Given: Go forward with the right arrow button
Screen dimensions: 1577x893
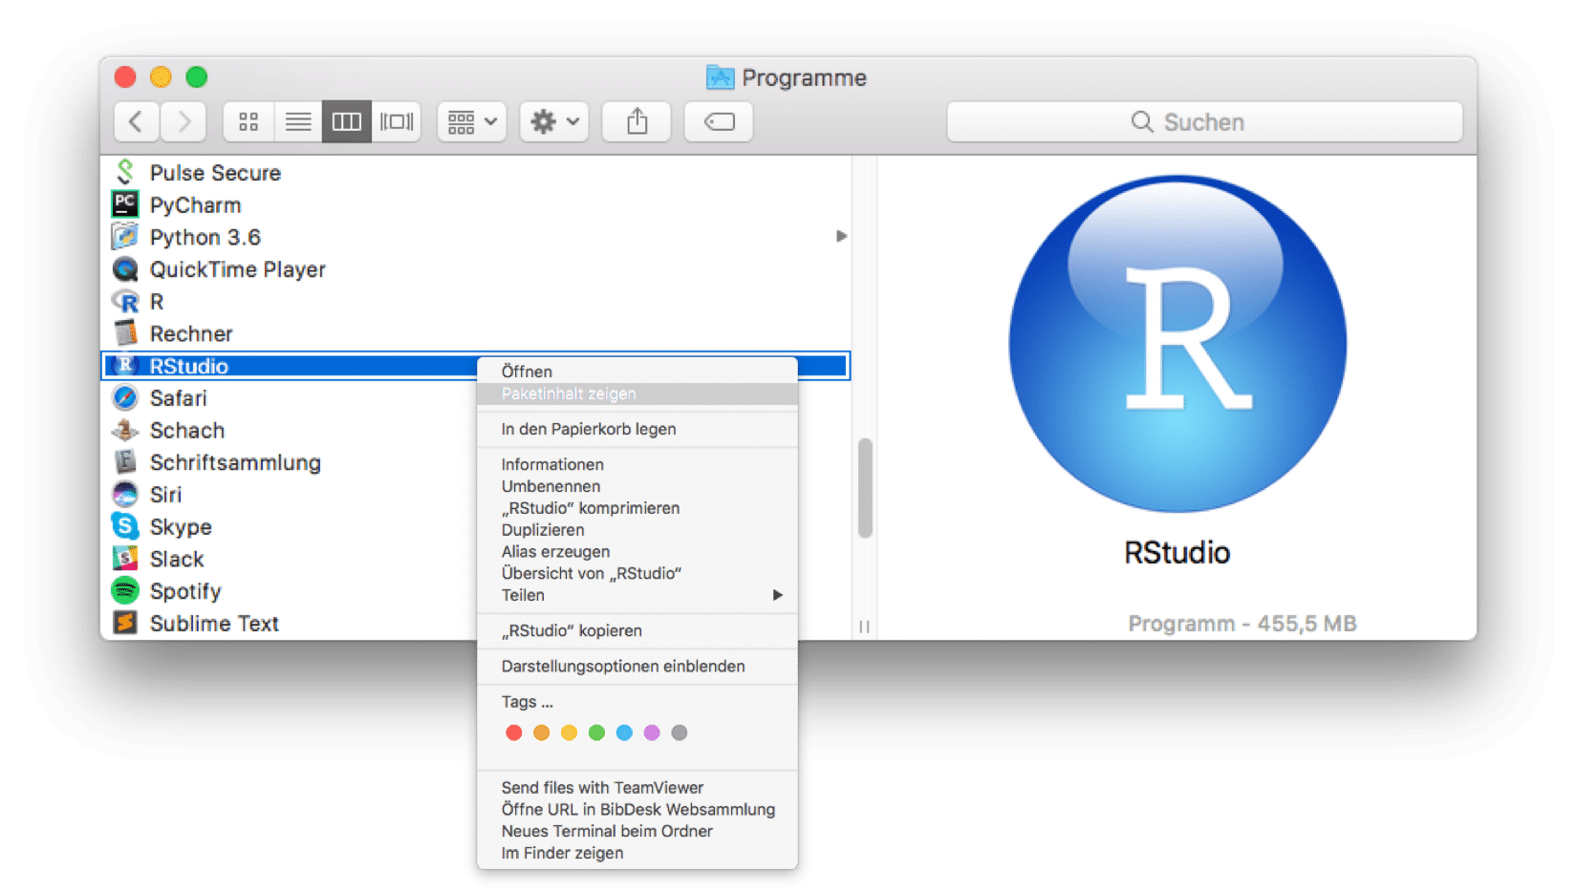Looking at the screenshot, I should coord(184,121).
